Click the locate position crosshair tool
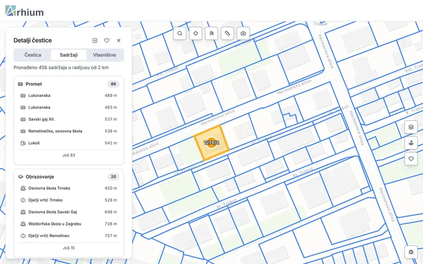 196,34
